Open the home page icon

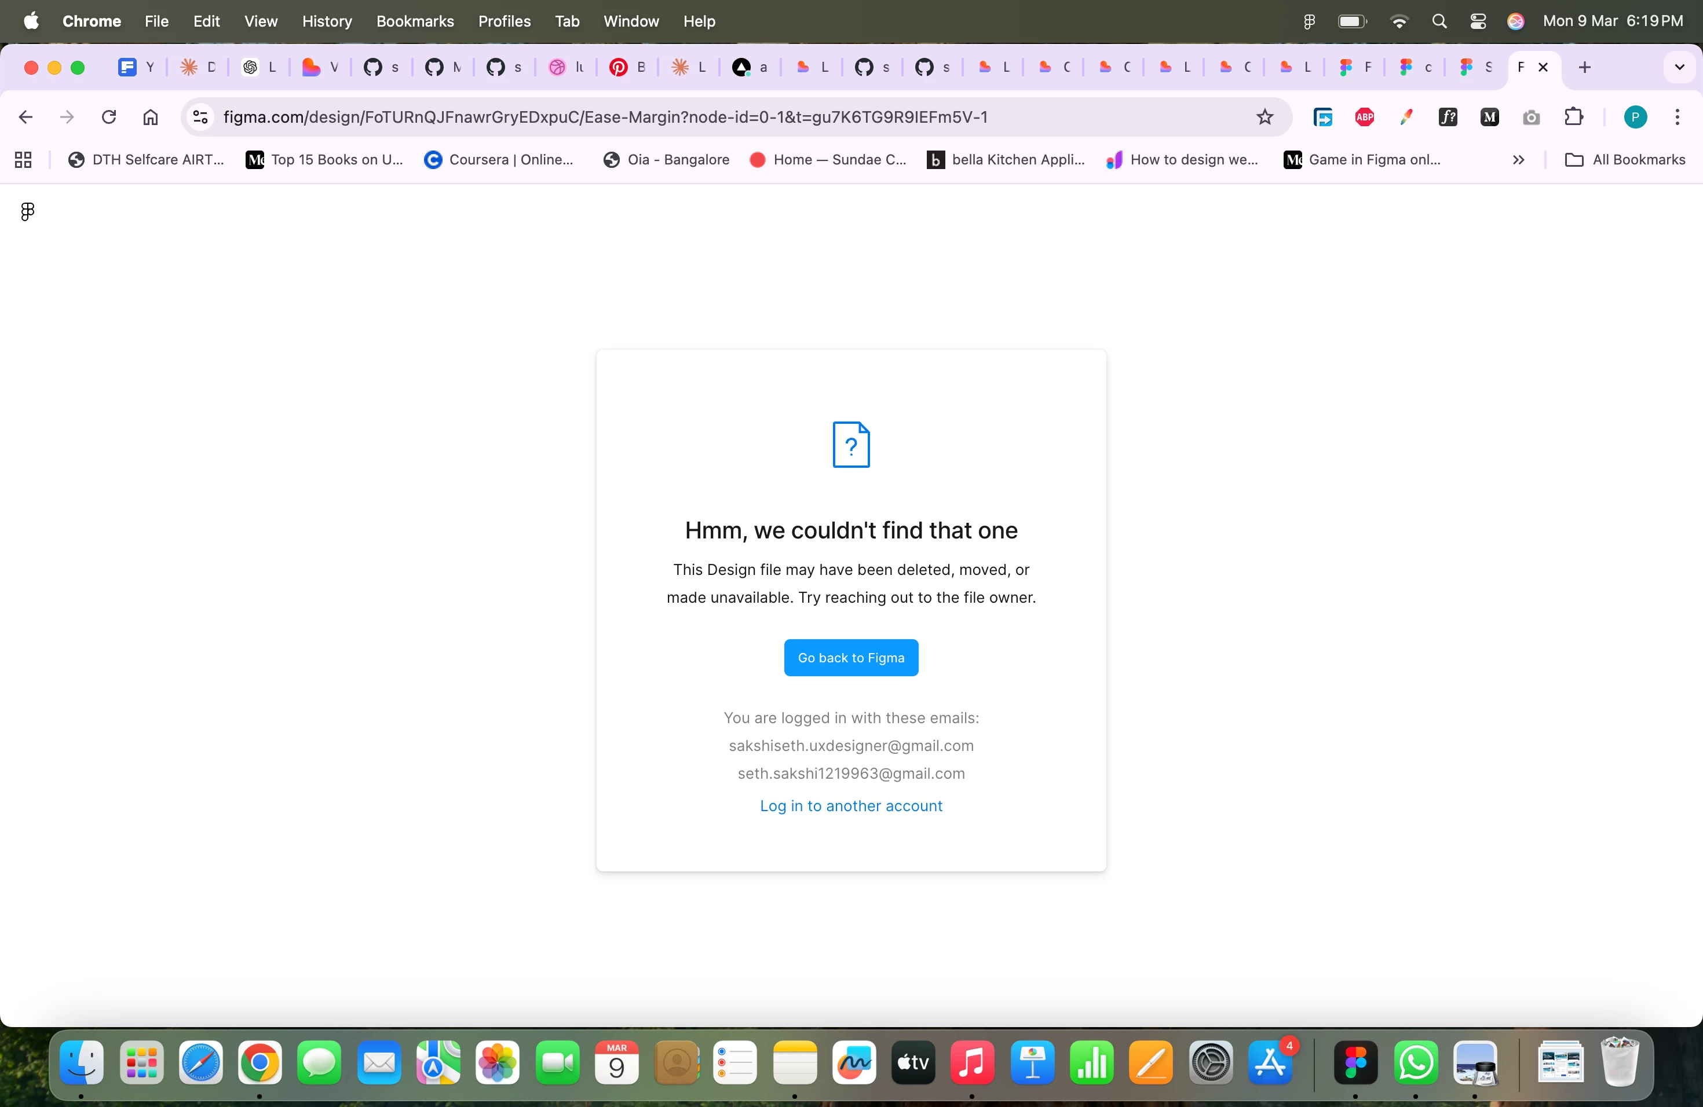coord(150,118)
